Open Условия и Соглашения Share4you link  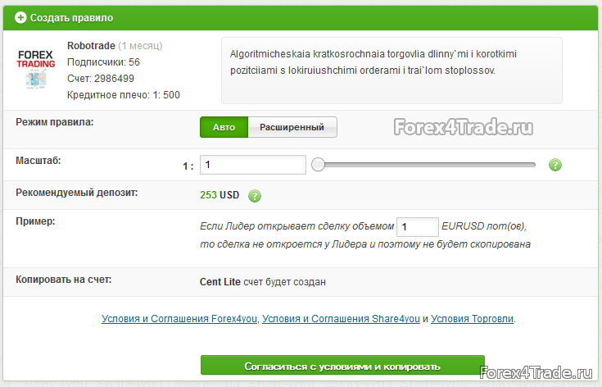(x=341, y=319)
